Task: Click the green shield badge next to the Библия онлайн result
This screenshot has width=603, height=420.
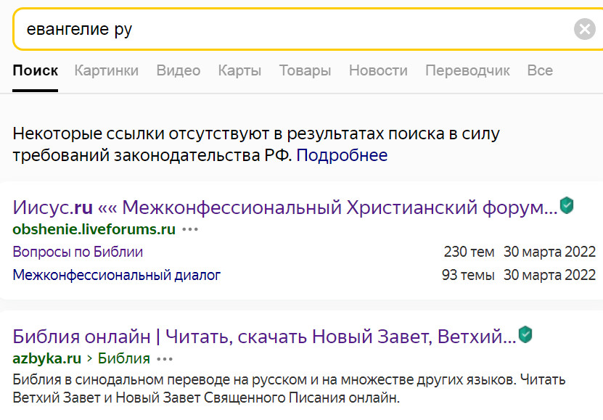Action: point(525,334)
